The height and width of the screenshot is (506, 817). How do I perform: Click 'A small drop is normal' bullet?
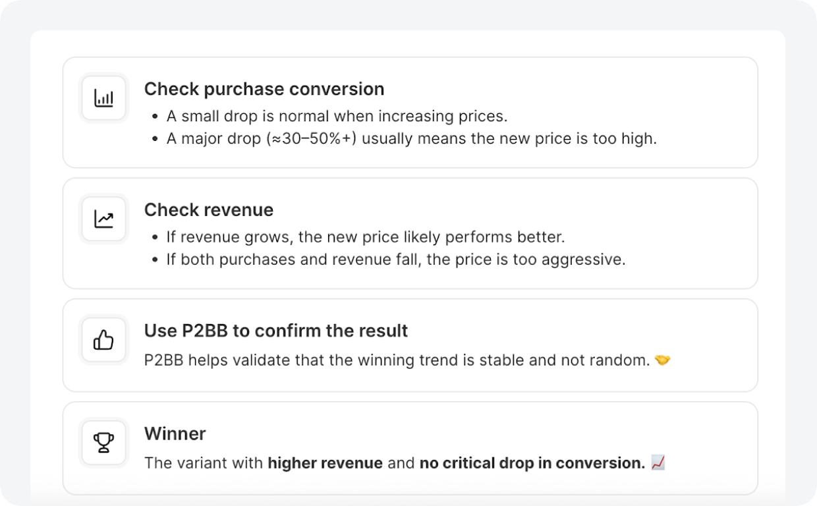[336, 117]
